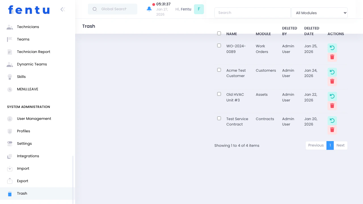The image size is (363, 204).
Task: Open the All Modules dropdown
Action: [x=319, y=13]
